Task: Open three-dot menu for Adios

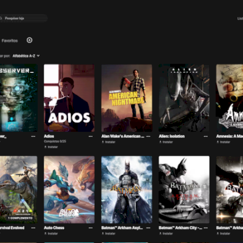Action: tap(91, 137)
